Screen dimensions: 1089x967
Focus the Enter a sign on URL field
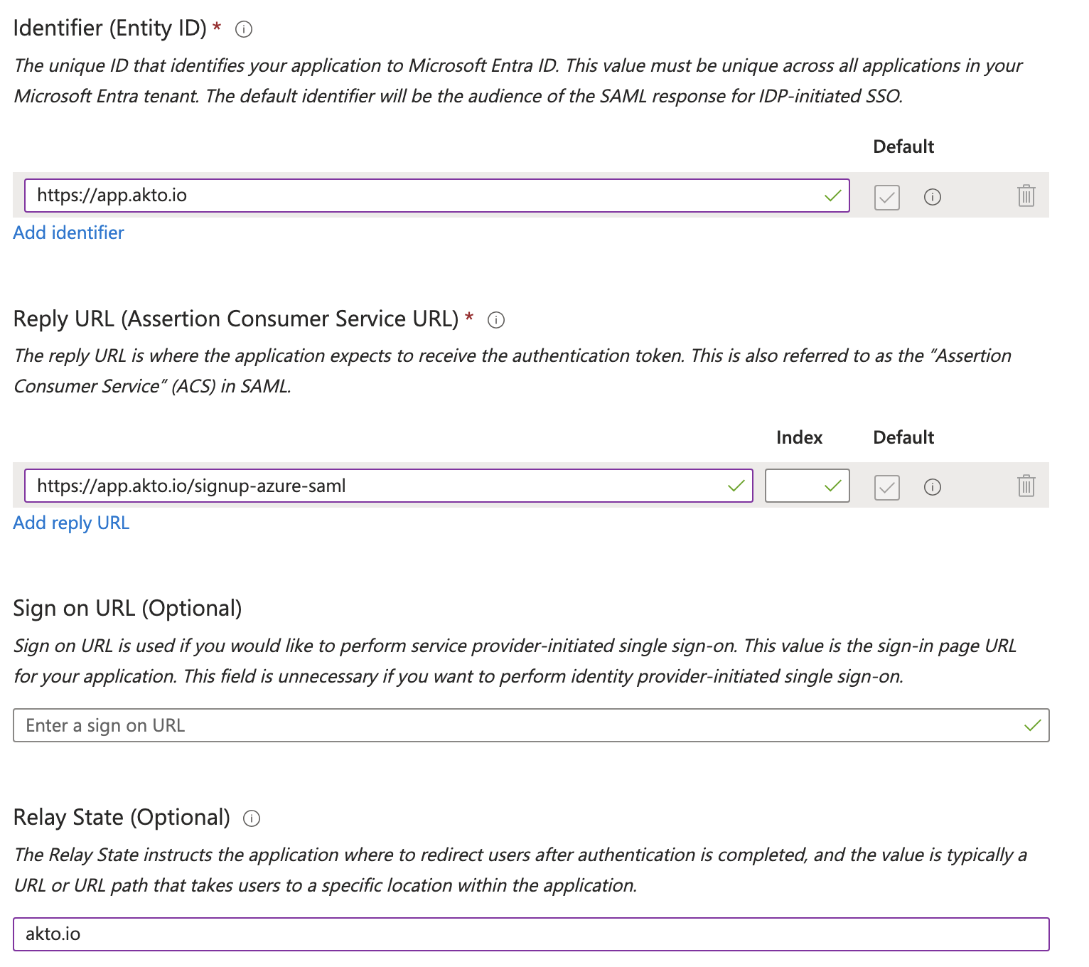pyautogui.click(x=531, y=725)
